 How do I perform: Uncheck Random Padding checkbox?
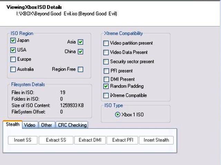click(x=106, y=86)
